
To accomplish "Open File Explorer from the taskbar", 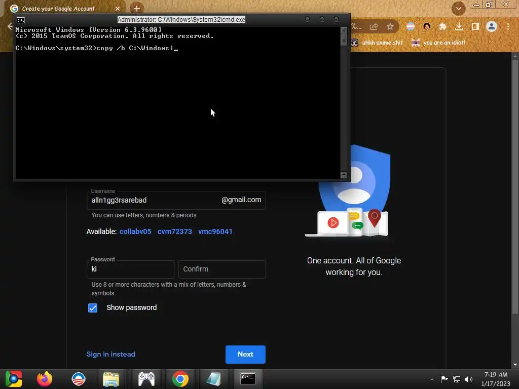I will (111, 379).
